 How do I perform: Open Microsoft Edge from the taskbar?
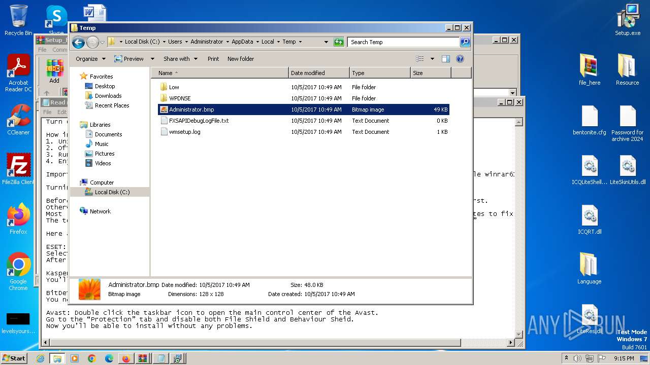[x=109, y=358]
